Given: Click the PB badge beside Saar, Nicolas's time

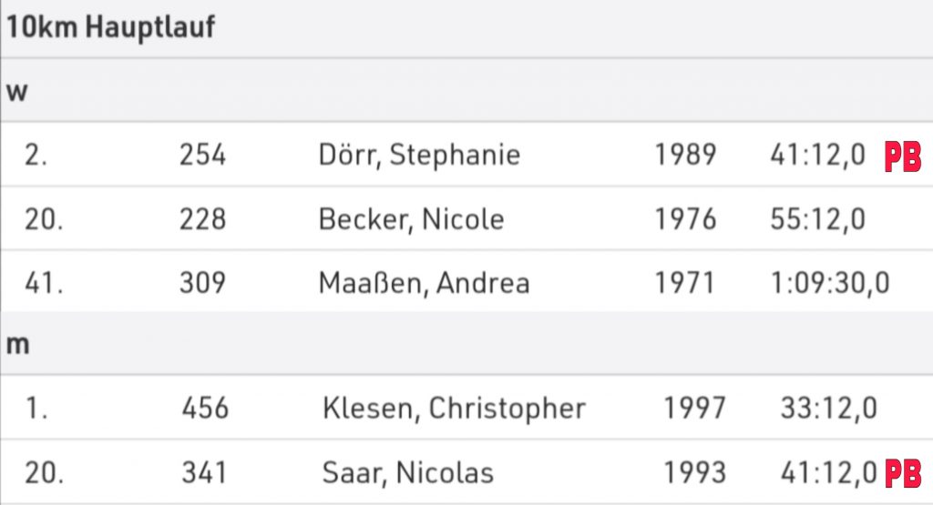Looking at the screenshot, I should click(903, 473).
